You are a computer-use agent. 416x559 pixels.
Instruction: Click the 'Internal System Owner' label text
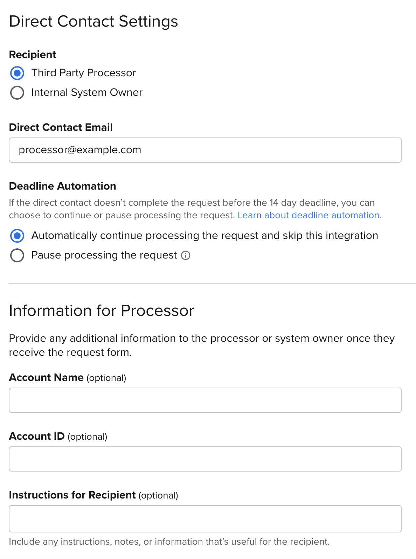[87, 92]
